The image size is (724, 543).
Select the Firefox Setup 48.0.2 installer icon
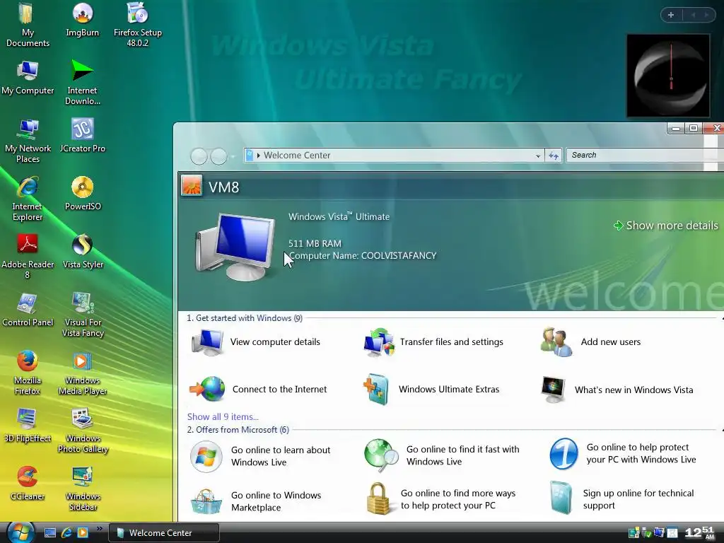(138, 25)
